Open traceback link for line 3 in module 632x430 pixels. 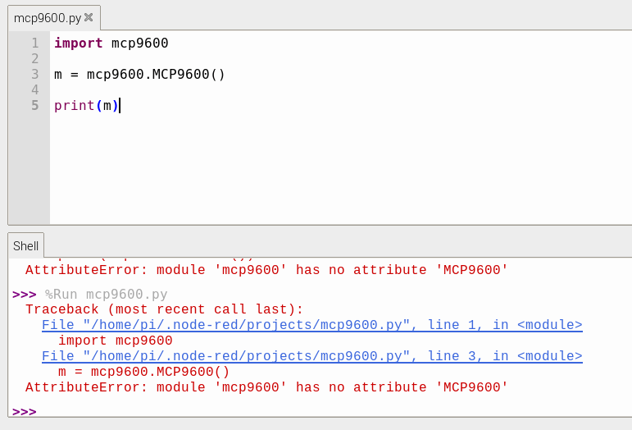click(312, 356)
